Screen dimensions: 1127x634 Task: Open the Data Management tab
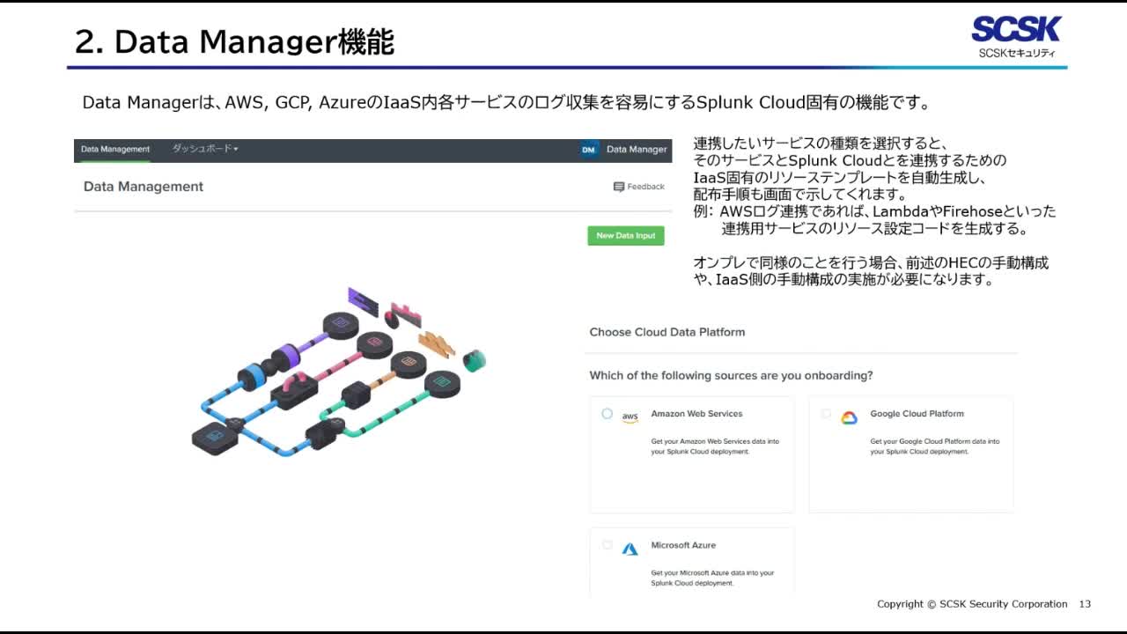click(x=115, y=150)
